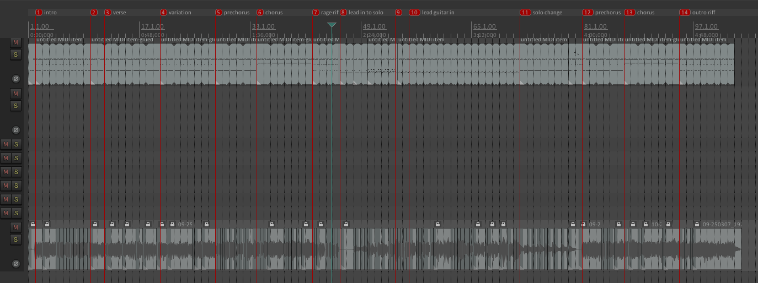Click marker 5 prechorus in the ruler
The width and height of the screenshot is (758, 283).
tap(219, 12)
